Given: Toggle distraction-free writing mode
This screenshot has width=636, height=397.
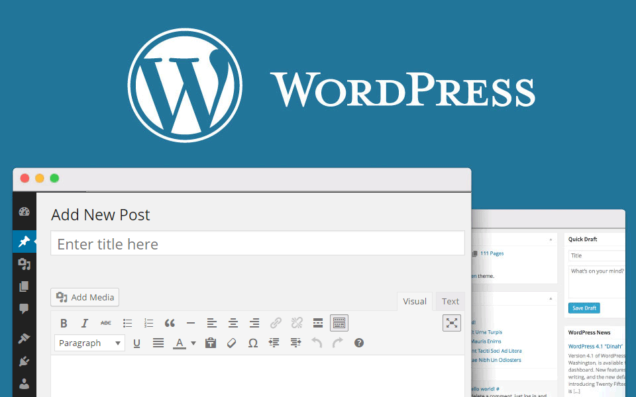Looking at the screenshot, I should tap(451, 322).
